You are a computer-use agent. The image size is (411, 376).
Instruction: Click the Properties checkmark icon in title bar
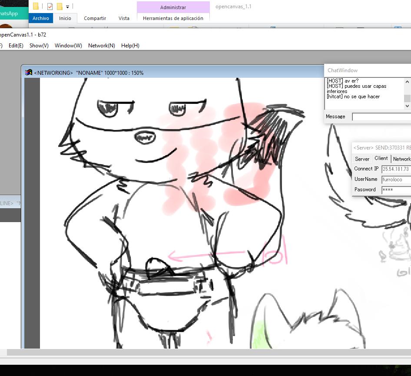pos(50,7)
